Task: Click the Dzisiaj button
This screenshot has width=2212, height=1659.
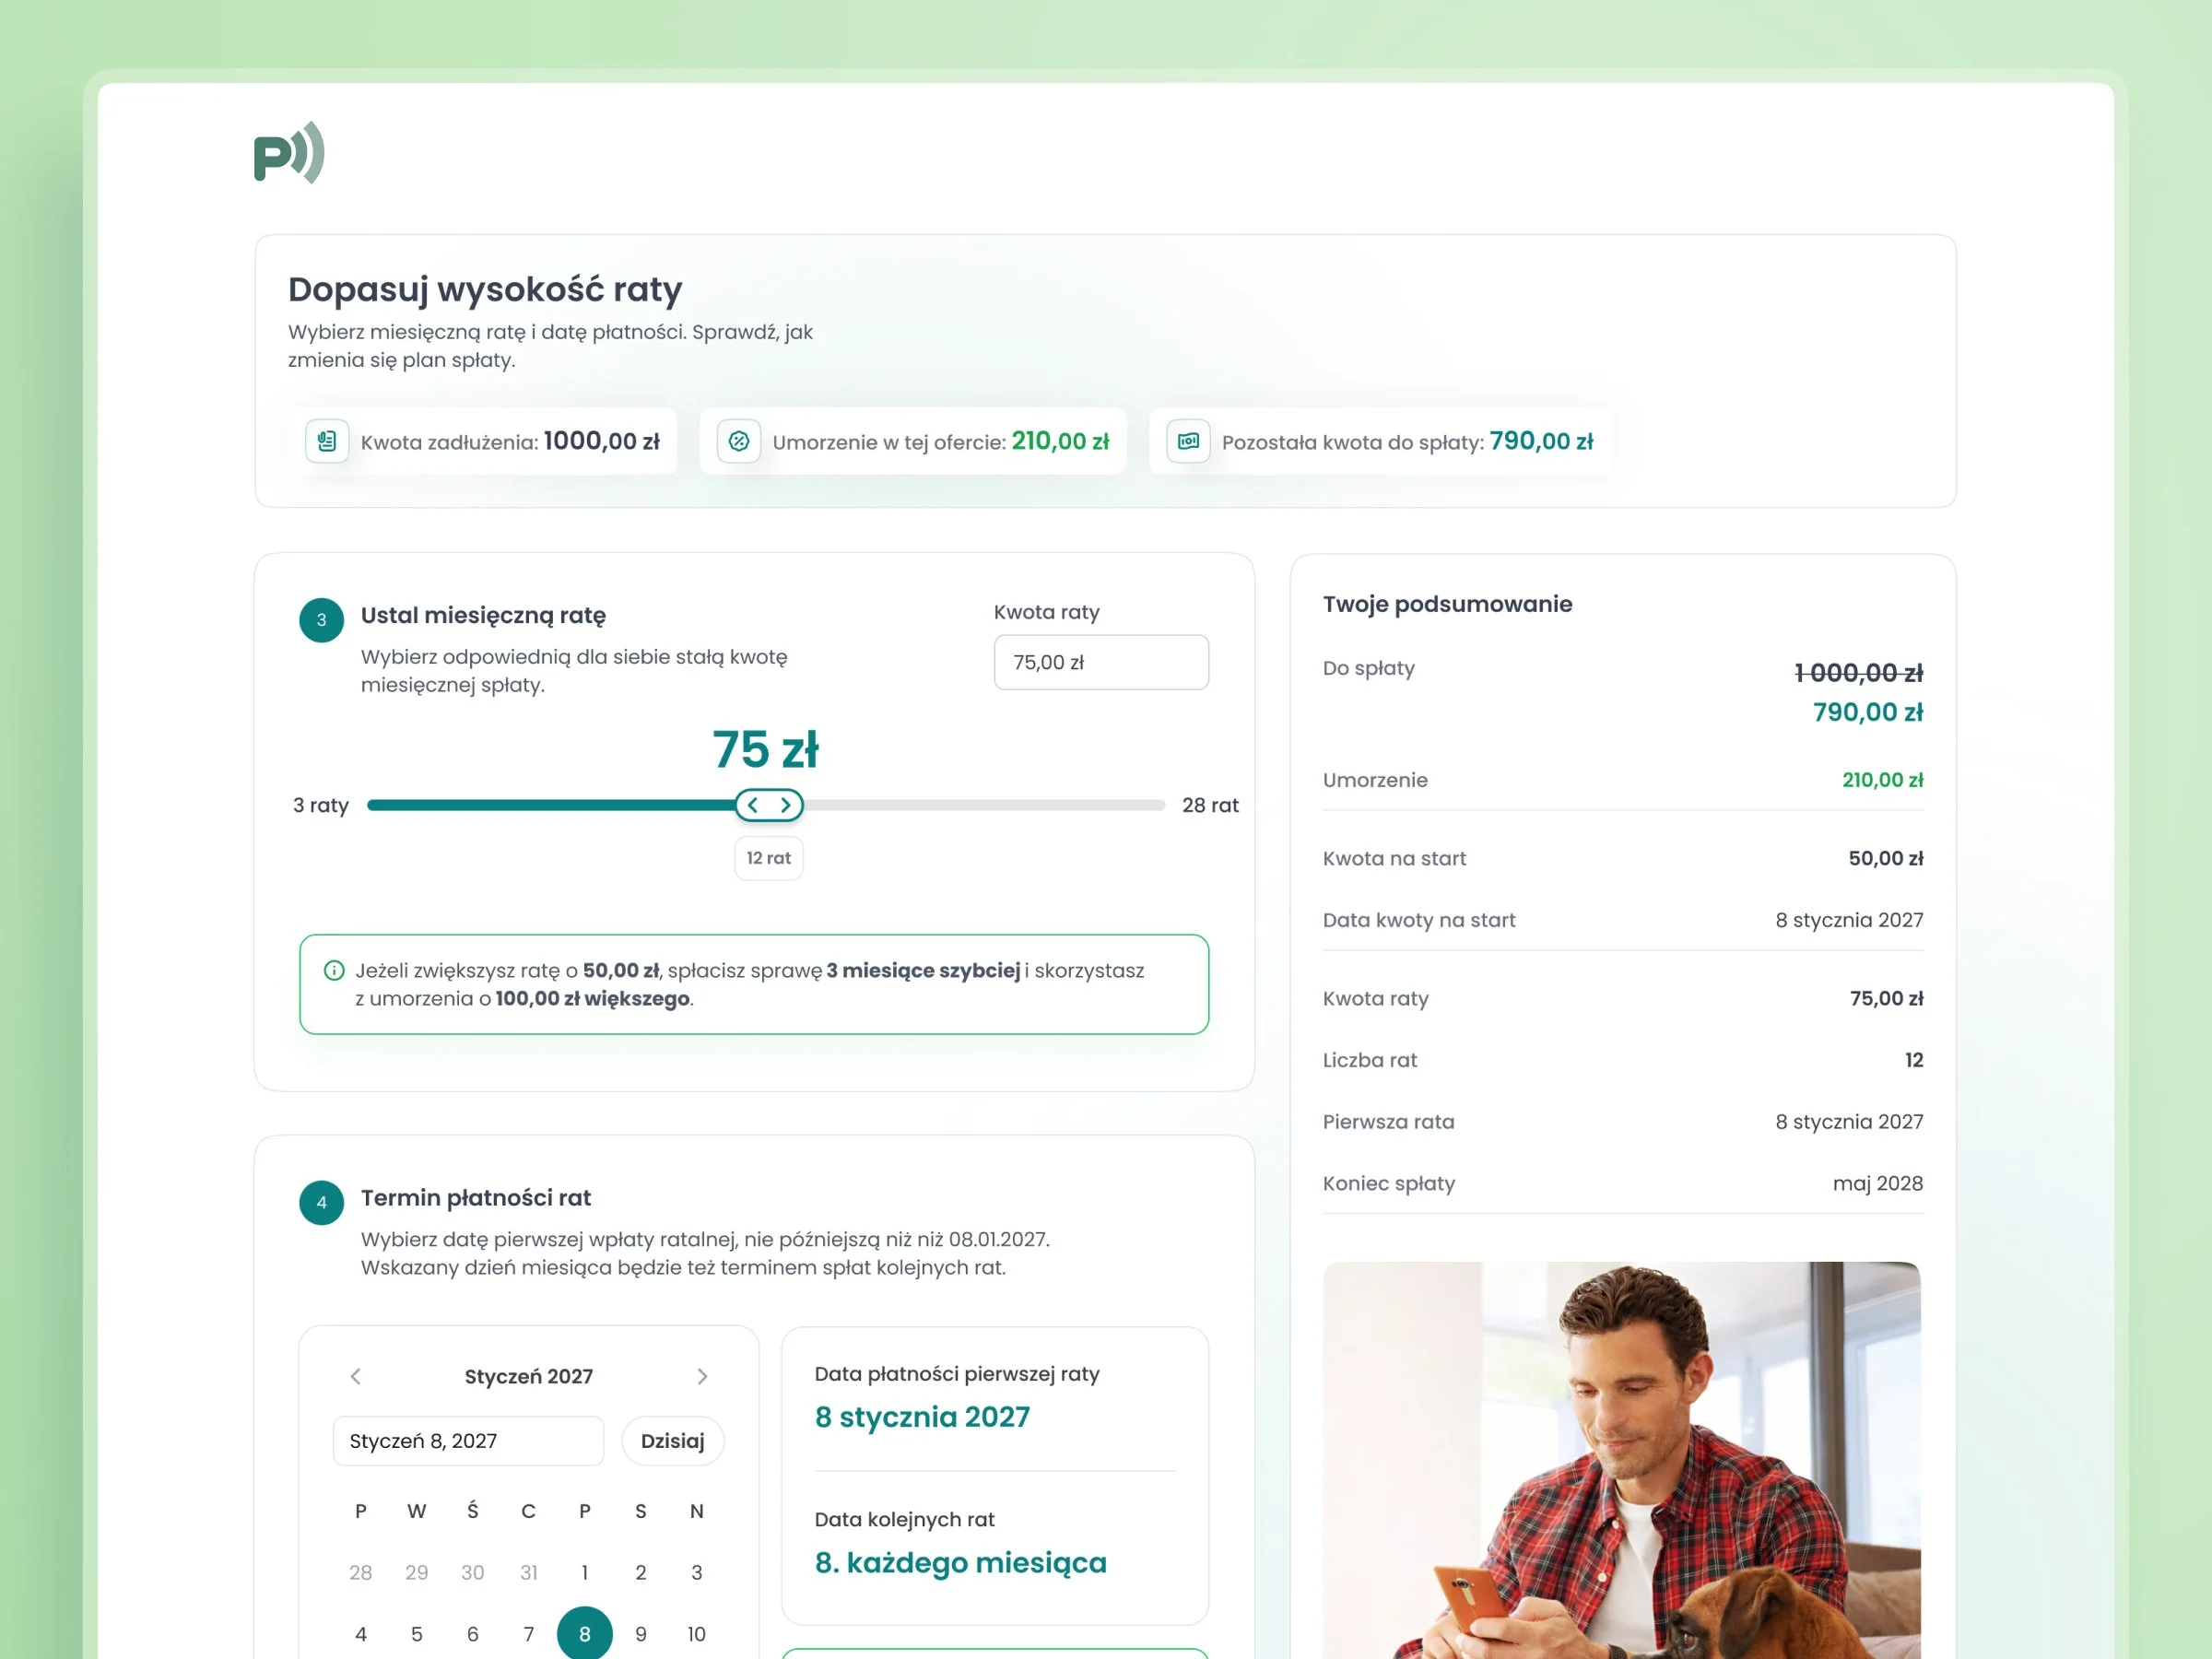Action: pyautogui.click(x=673, y=1441)
